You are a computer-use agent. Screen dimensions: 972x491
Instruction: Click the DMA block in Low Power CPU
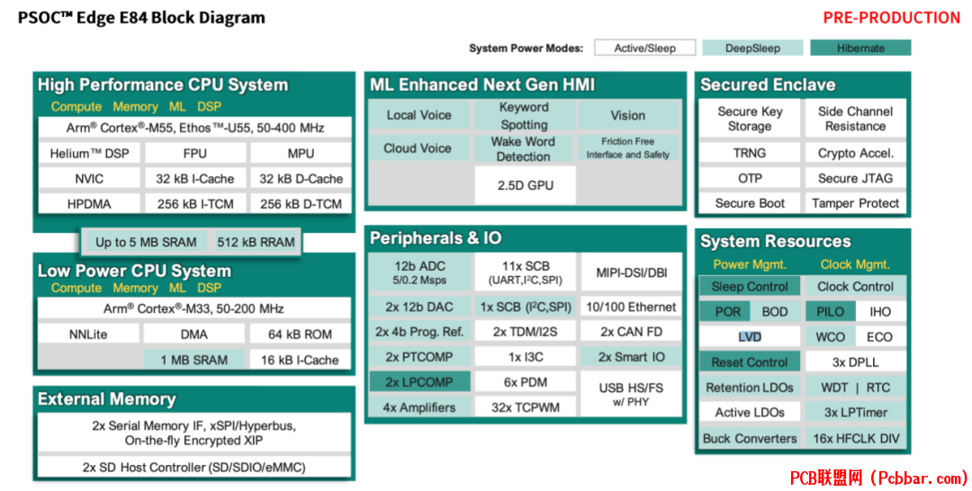pyautogui.click(x=194, y=335)
